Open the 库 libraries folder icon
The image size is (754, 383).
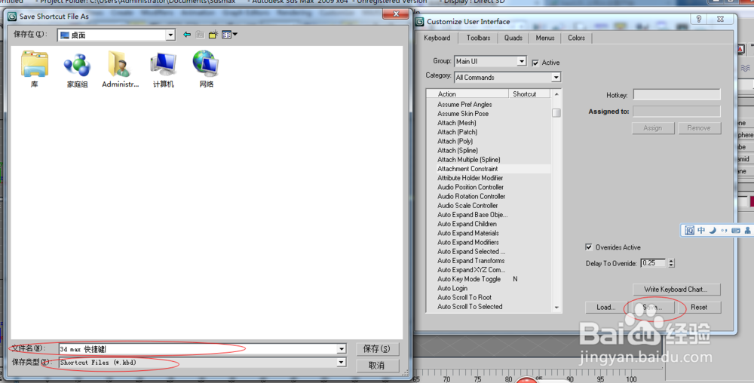pyautogui.click(x=34, y=69)
